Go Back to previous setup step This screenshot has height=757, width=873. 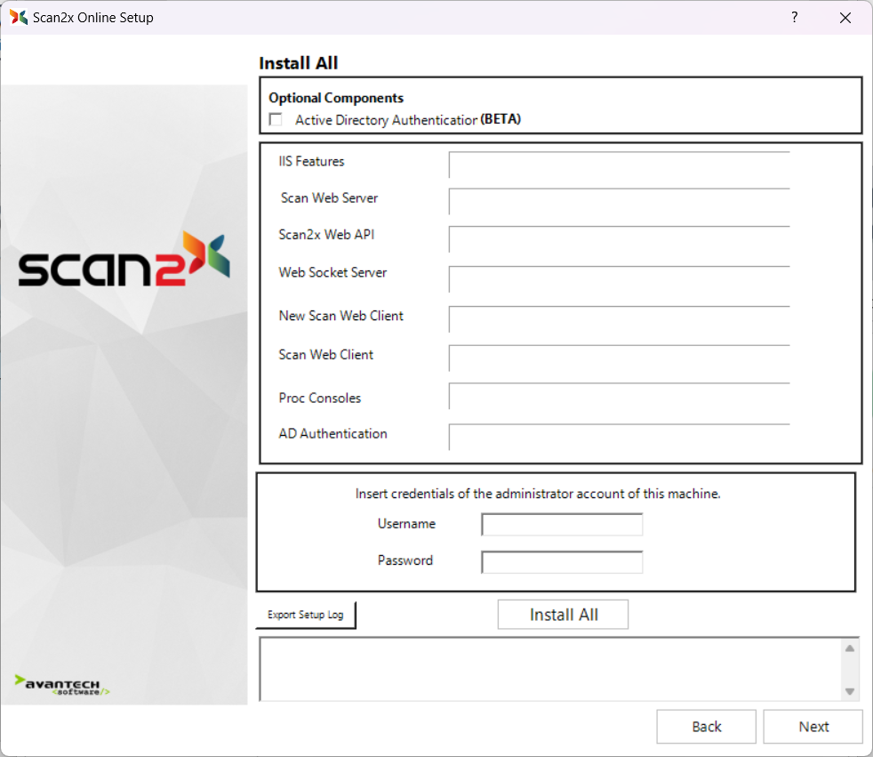pyautogui.click(x=706, y=727)
